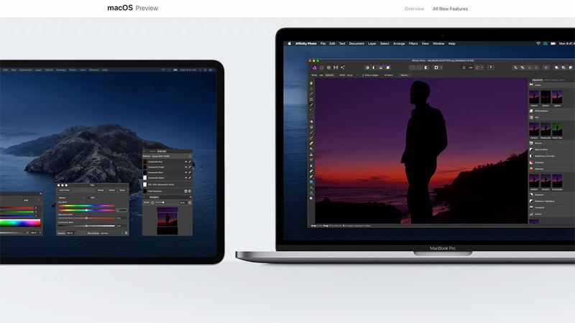This screenshot has width=575, height=323.
Task: Apply the Darken levels preset thumbnail
Action: (546, 97)
